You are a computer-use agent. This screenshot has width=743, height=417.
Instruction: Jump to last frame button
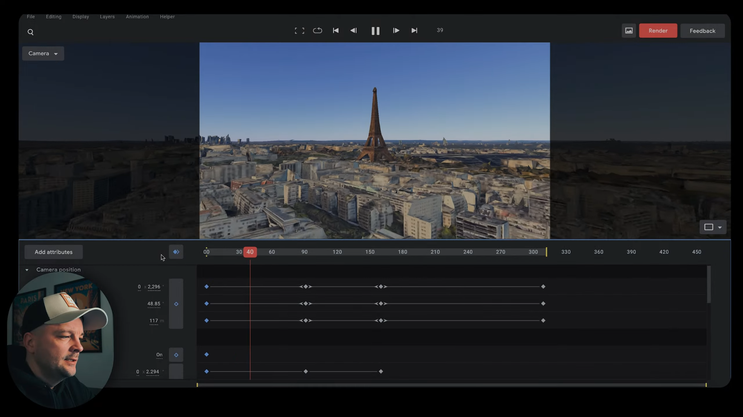click(414, 31)
